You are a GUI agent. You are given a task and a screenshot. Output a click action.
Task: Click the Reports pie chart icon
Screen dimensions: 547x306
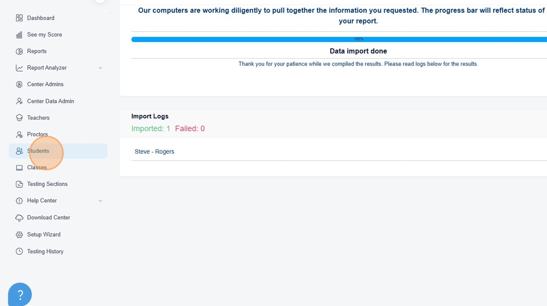[19, 51]
